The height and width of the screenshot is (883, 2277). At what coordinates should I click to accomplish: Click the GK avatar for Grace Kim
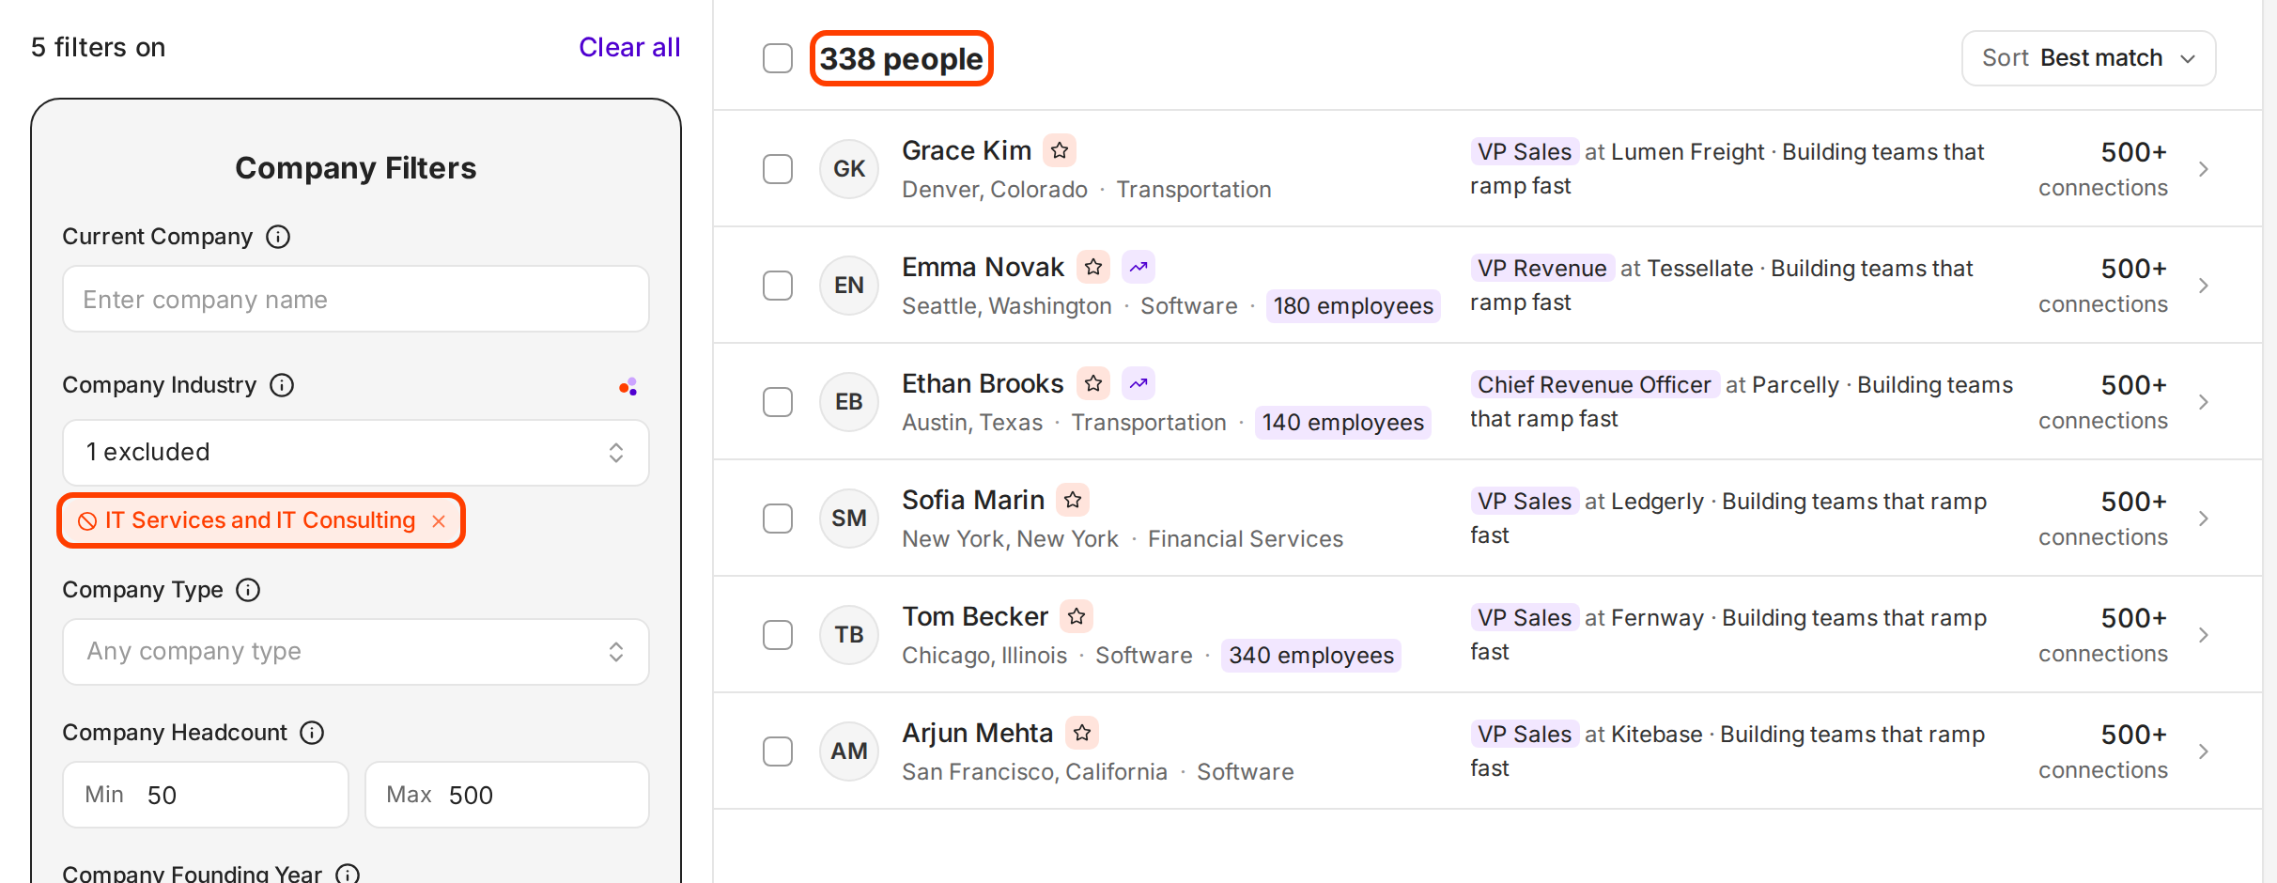point(849,169)
